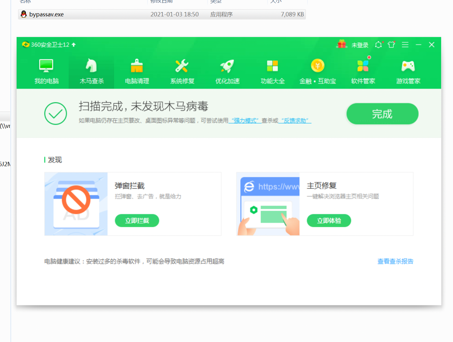Screen dimensions: 453x342
Task: Click the 立即体验 button
Action: click(329, 221)
